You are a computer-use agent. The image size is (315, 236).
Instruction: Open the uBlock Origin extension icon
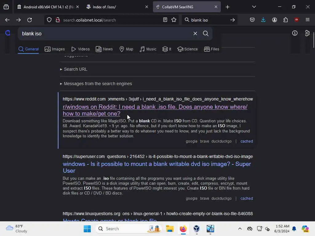[x=296, y=20]
